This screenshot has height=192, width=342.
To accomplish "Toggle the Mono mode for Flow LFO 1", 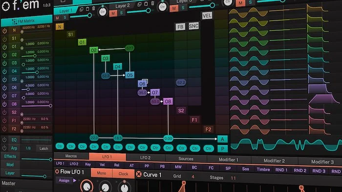I will pyautogui.click(x=102, y=173).
